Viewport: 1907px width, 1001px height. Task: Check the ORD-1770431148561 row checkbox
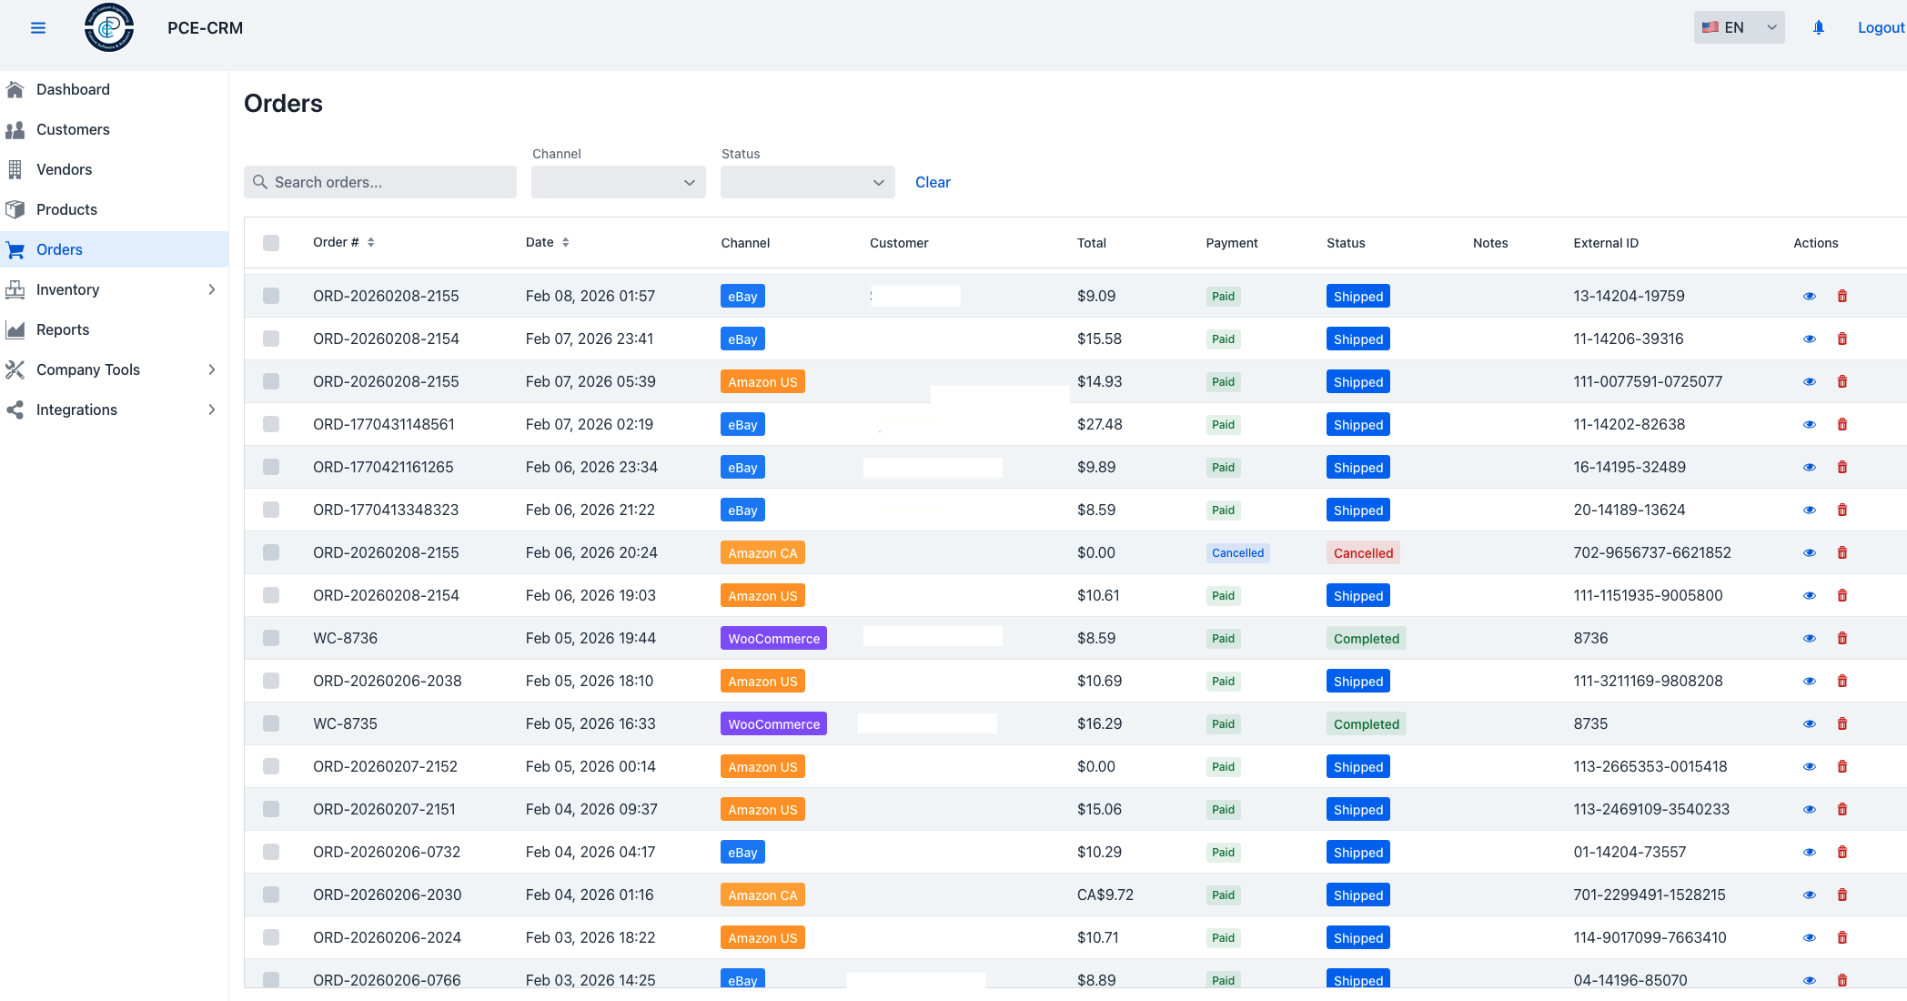coord(271,425)
